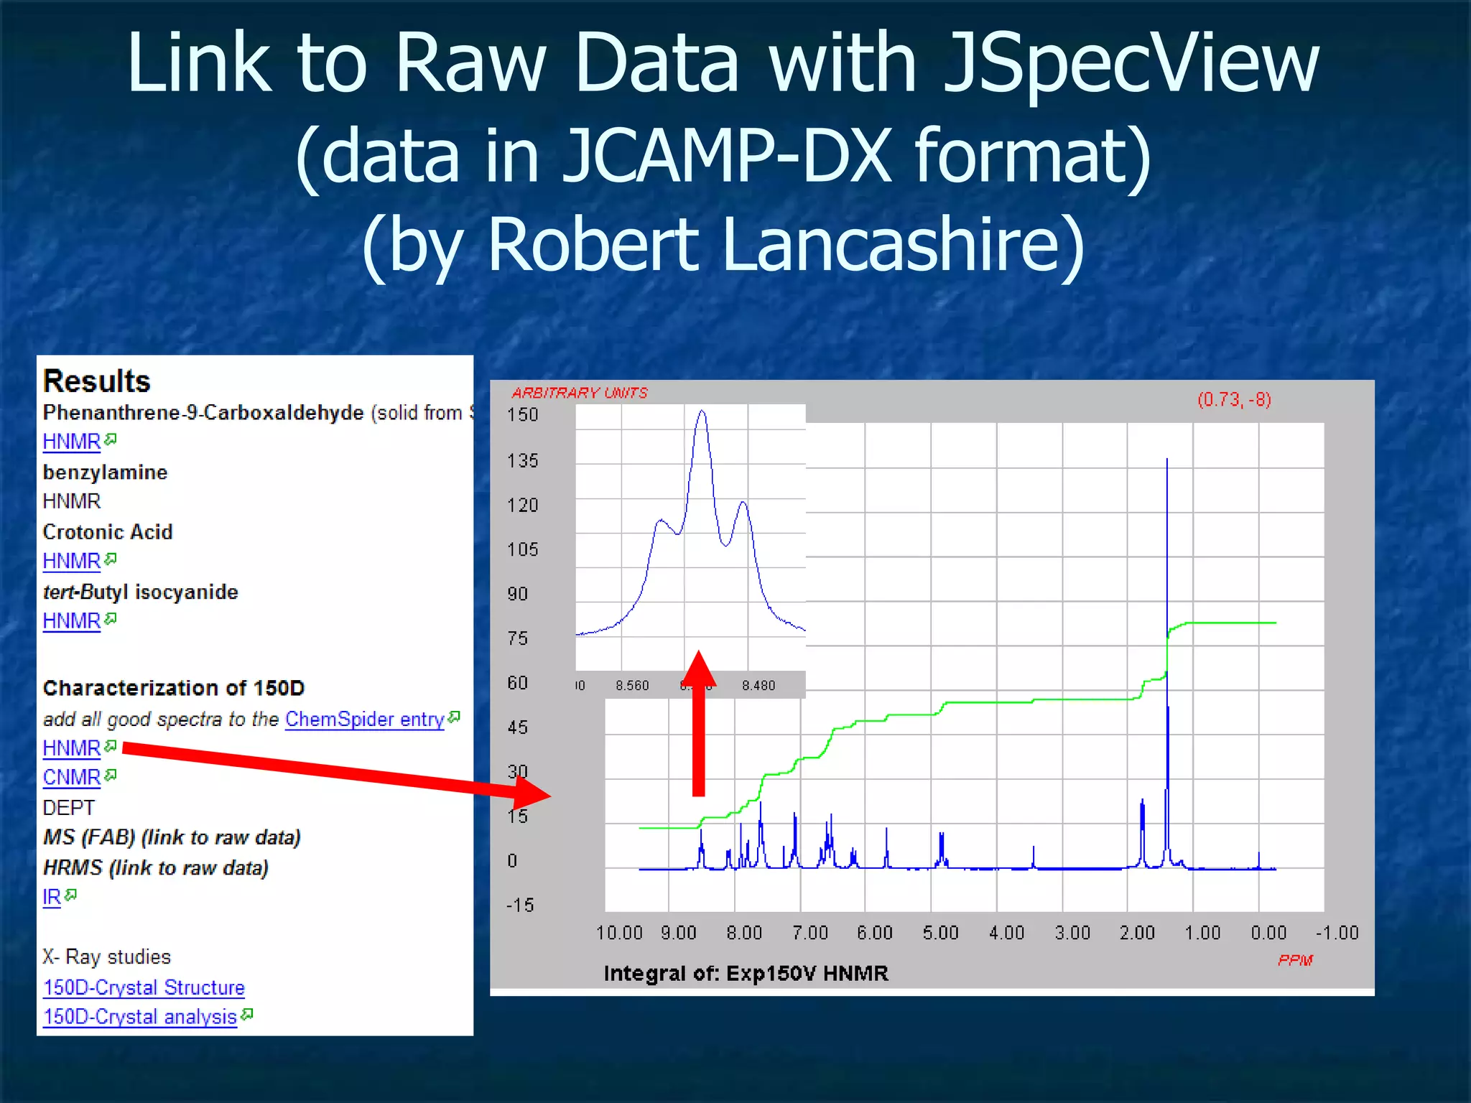Click the 'DEPT' text entry
The image size is (1471, 1103).
pyautogui.click(x=68, y=808)
